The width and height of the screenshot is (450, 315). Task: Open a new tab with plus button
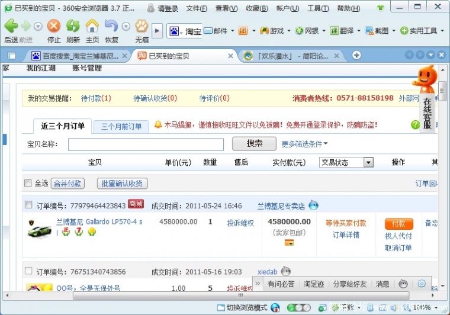pos(356,55)
